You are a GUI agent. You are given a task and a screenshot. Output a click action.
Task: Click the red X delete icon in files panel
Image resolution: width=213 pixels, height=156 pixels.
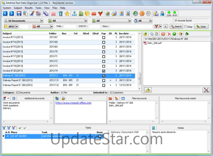tap(169, 34)
